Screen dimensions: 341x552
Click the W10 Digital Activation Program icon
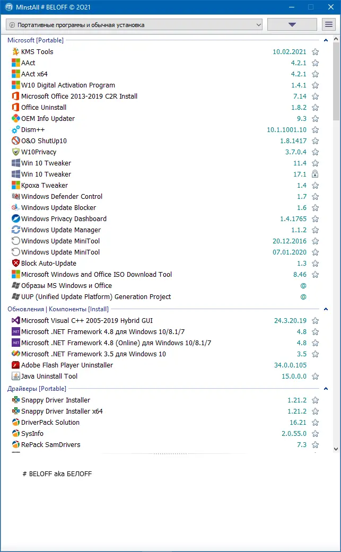pos(16,85)
